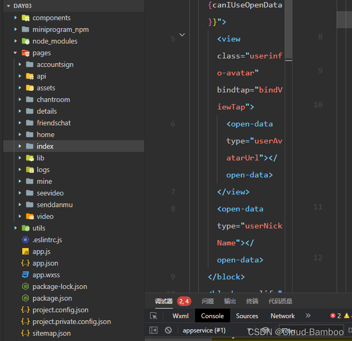Click the video folder icon
Viewport: 352px width, 341px height.
pos(30,216)
